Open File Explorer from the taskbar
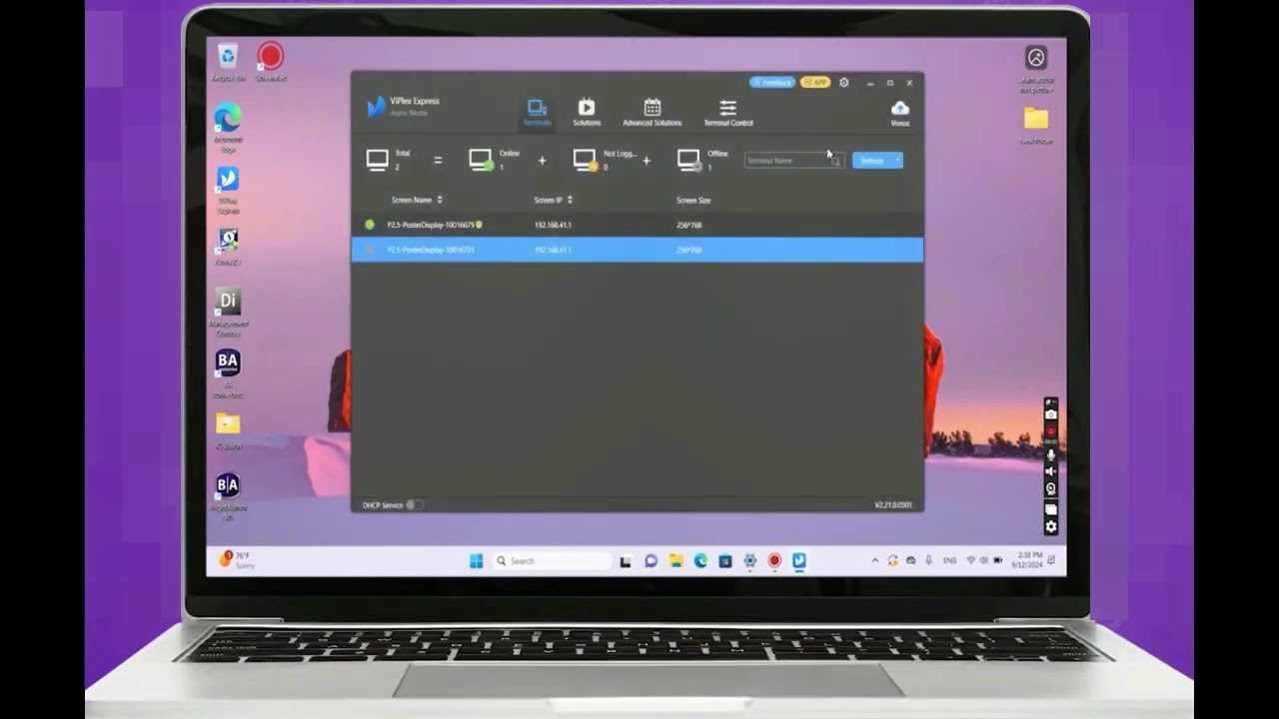 pyautogui.click(x=675, y=561)
